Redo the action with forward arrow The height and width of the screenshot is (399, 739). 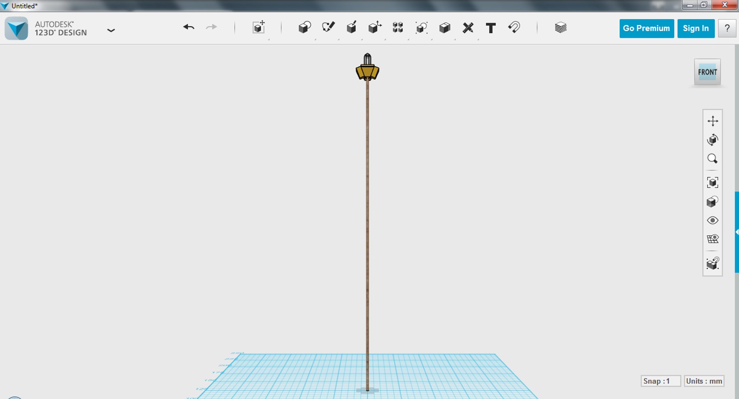point(211,27)
